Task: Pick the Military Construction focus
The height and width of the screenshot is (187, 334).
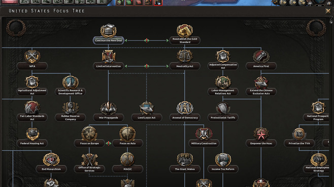Action: tap(204, 137)
